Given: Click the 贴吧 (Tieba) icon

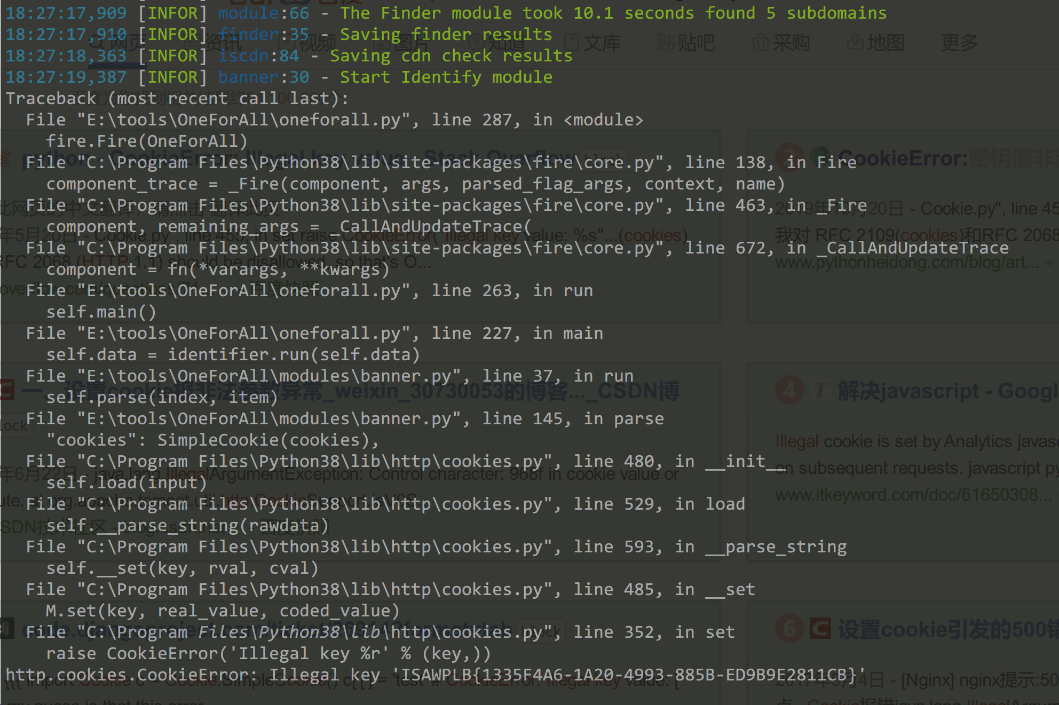Looking at the screenshot, I should pos(667,43).
